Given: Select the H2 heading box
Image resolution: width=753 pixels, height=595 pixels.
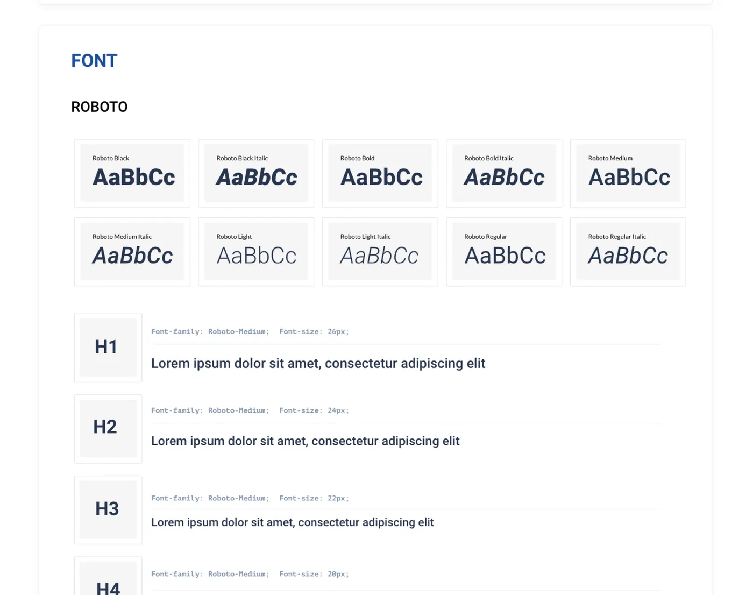Looking at the screenshot, I should coord(108,429).
